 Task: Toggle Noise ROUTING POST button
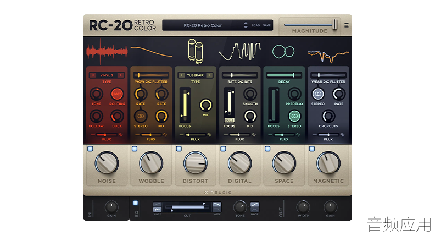click(117, 94)
